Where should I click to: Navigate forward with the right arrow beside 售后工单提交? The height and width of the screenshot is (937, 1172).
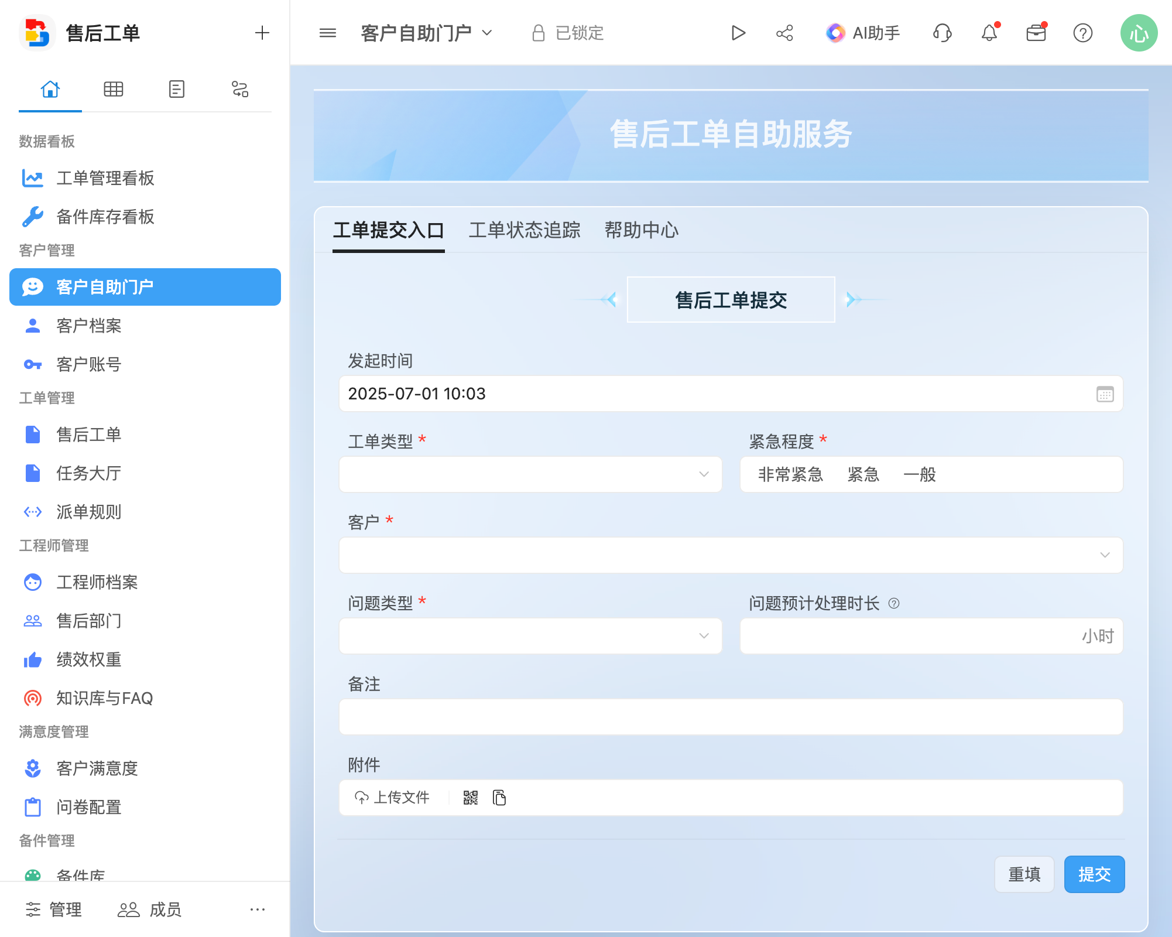(x=854, y=299)
